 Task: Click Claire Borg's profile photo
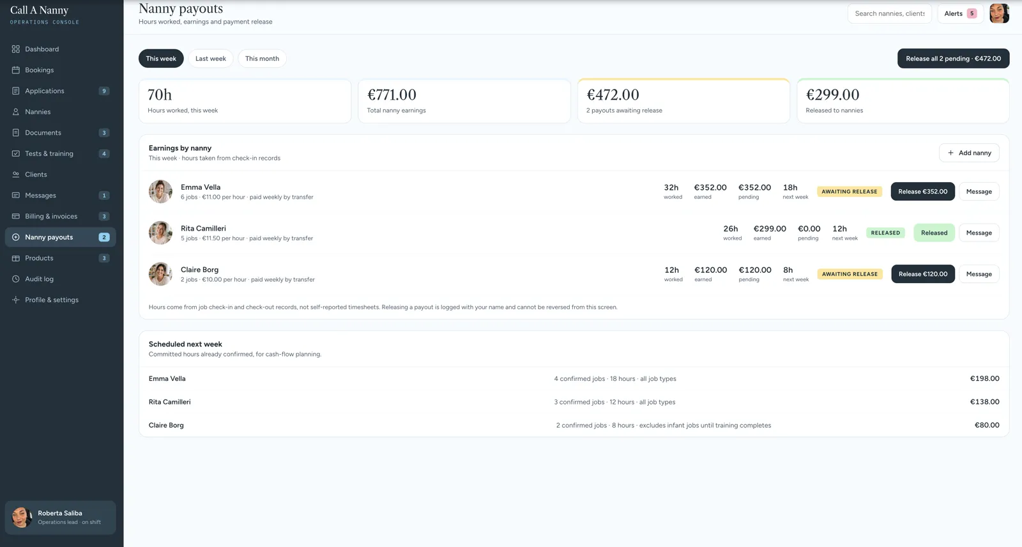pos(160,274)
